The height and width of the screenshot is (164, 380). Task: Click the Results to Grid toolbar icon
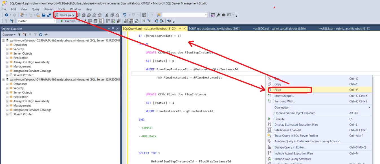tap(131, 21)
